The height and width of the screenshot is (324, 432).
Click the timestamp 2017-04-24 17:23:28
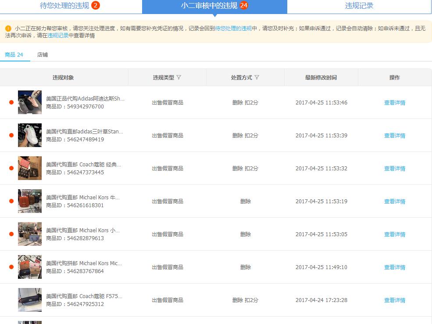(321, 300)
